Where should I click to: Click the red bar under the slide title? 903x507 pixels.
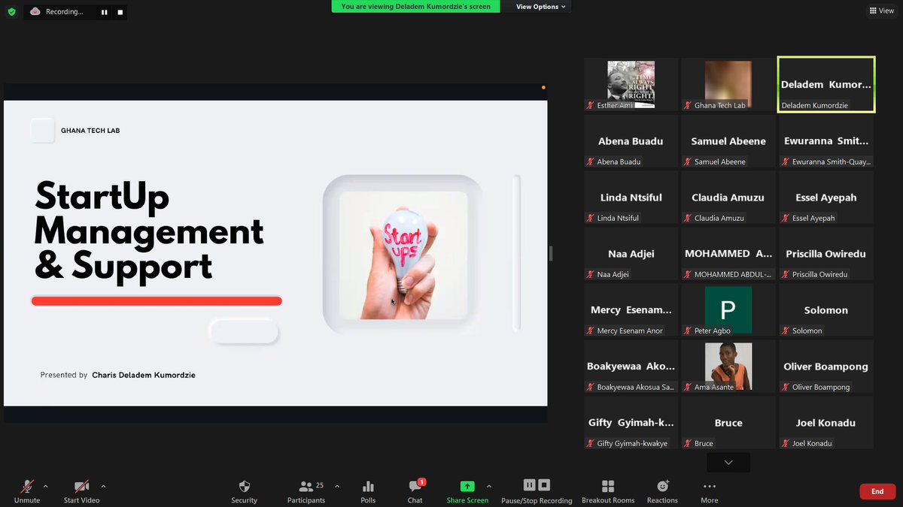tap(157, 301)
